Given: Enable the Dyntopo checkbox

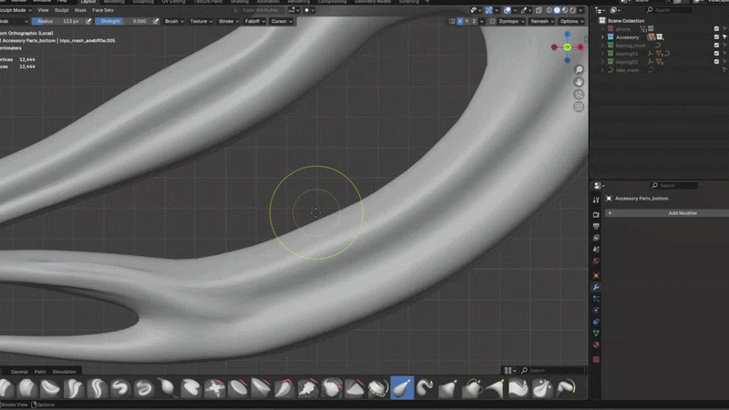Looking at the screenshot, I should point(492,21).
